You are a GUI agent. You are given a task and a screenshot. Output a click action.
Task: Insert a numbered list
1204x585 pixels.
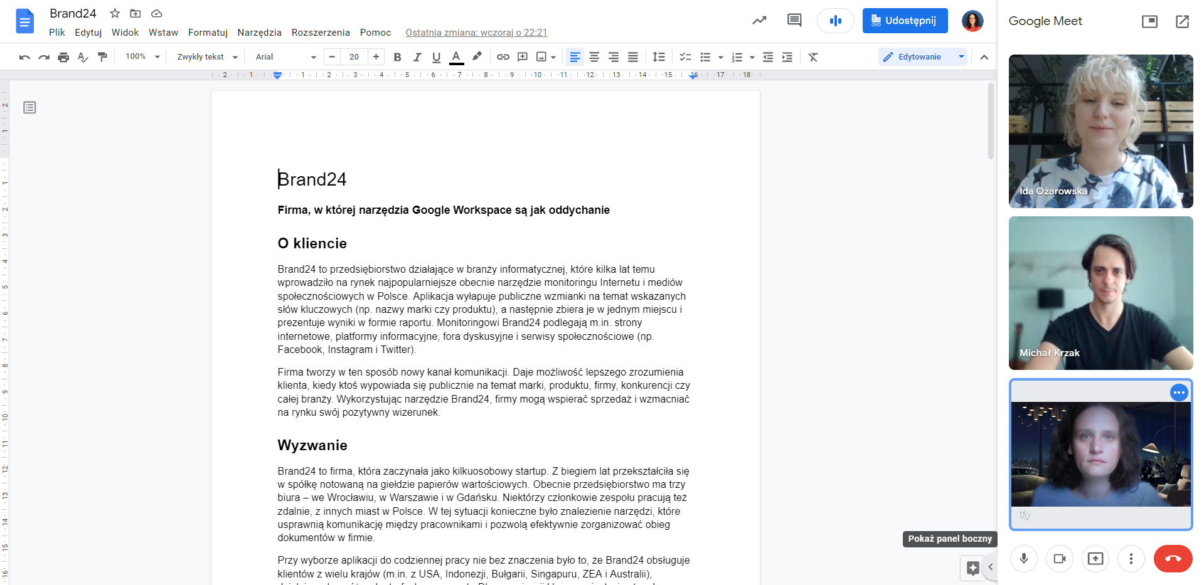tap(737, 57)
